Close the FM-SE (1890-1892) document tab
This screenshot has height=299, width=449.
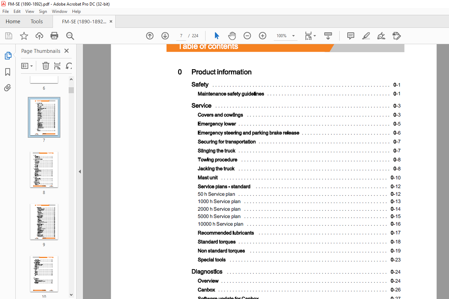coord(111,22)
